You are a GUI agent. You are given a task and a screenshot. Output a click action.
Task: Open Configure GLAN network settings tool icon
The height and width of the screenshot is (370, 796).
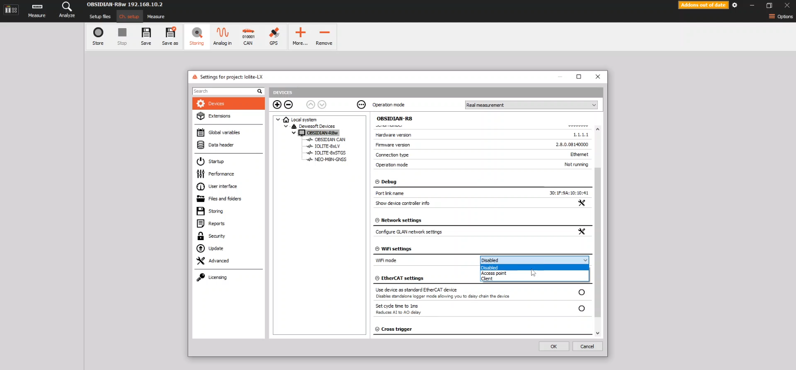pyautogui.click(x=582, y=232)
